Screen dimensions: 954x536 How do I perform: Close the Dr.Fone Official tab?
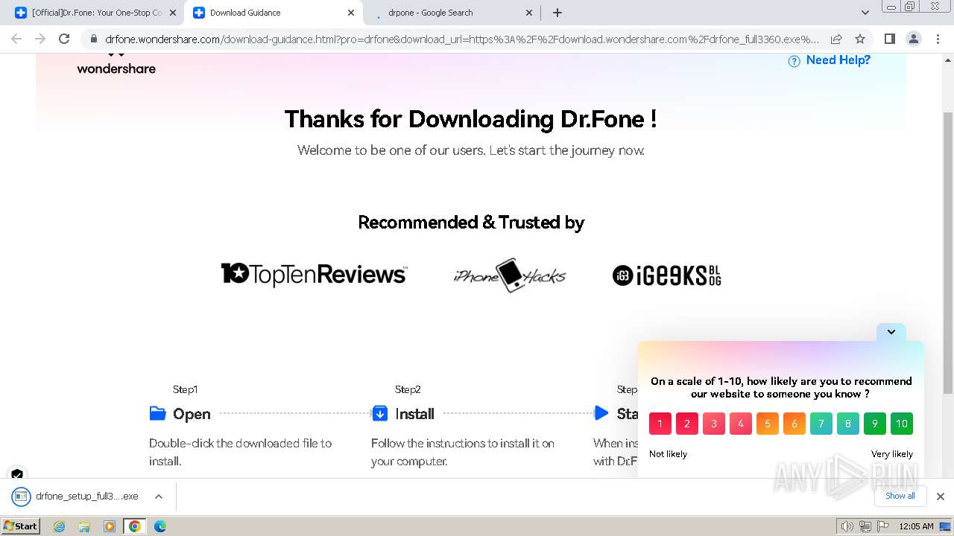click(173, 13)
